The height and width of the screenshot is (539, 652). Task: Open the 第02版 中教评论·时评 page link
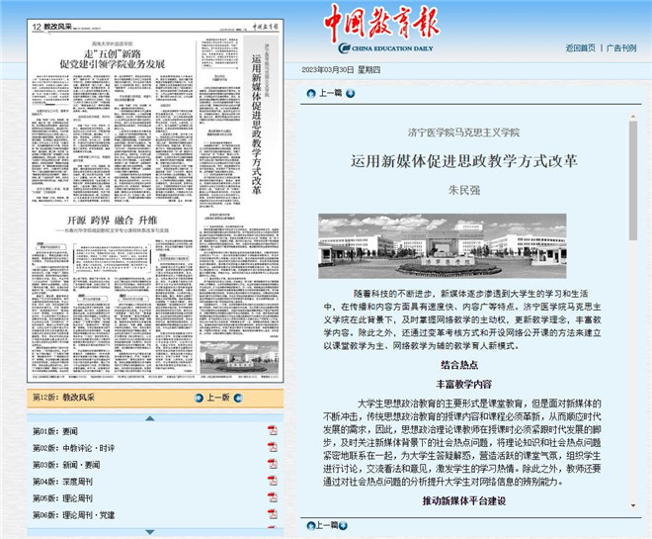74,447
